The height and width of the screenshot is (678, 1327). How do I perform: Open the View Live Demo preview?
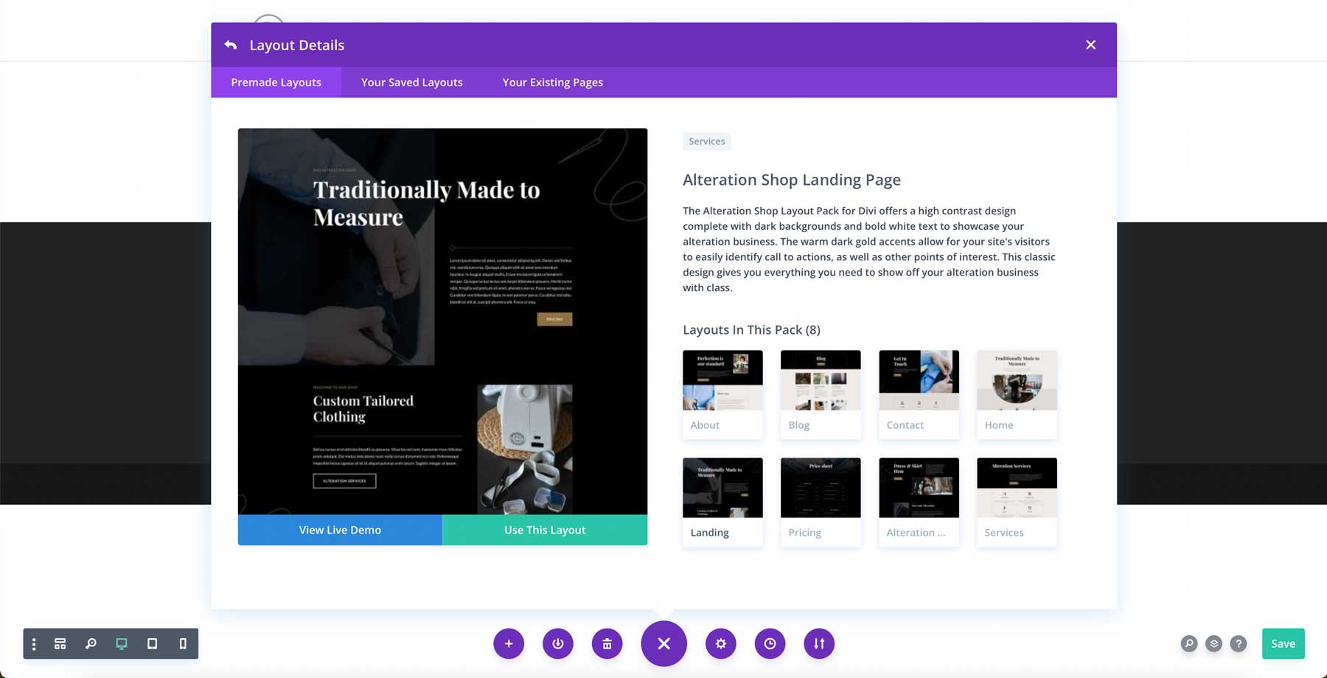point(339,529)
